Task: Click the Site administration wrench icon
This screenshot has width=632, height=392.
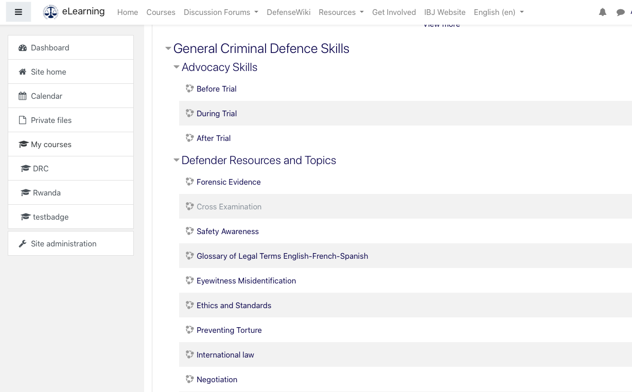Action: (23, 244)
